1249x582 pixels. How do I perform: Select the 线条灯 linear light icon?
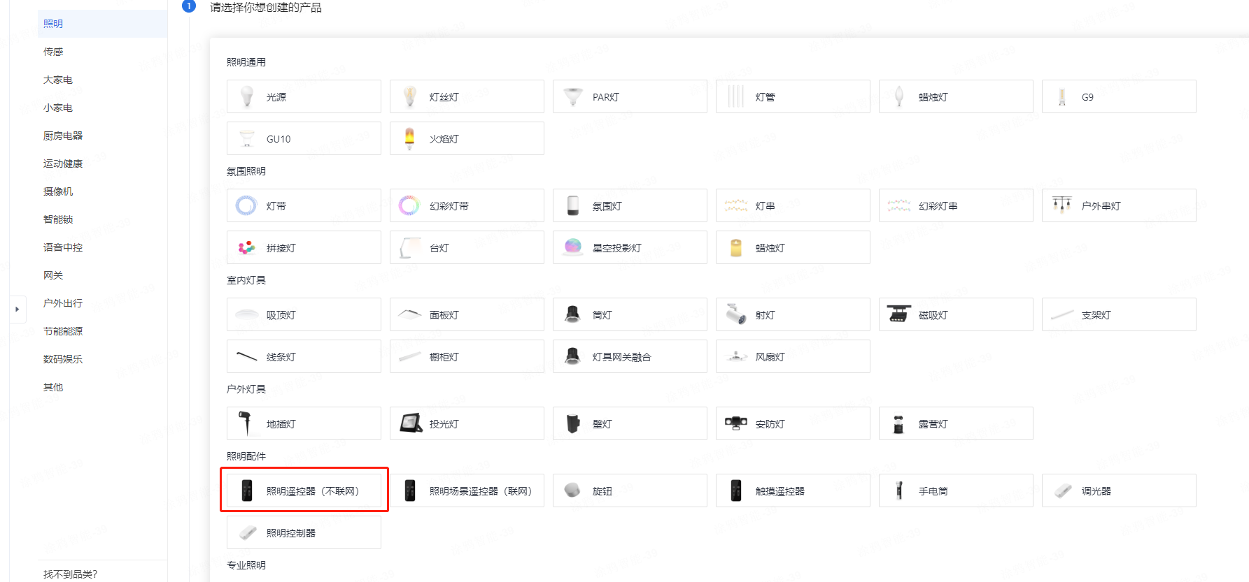[x=246, y=356]
